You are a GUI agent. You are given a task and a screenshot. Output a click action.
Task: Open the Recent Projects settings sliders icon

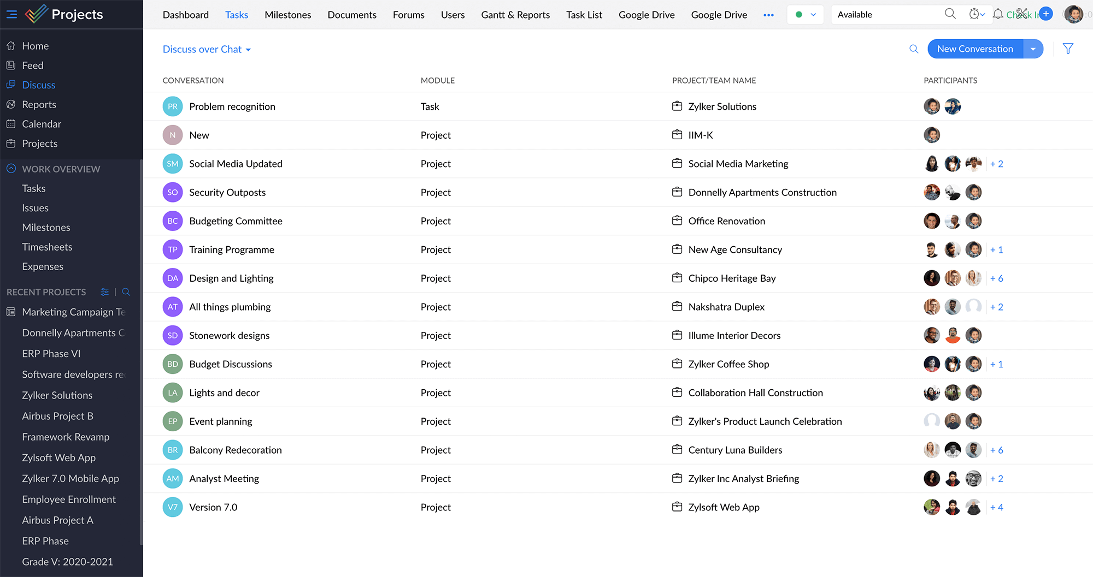click(x=105, y=292)
